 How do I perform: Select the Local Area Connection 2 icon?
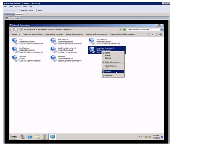coord(54,50)
